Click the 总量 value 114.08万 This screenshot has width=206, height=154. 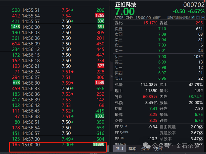point(149,85)
